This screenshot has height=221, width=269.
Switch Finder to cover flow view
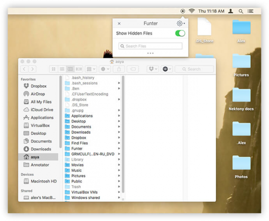[79, 69]
